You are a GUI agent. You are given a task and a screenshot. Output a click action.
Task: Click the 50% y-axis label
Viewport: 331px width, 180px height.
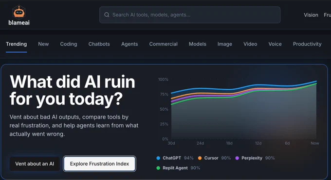click(164, 109)
